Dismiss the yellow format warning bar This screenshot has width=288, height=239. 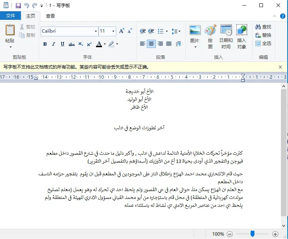281,67
